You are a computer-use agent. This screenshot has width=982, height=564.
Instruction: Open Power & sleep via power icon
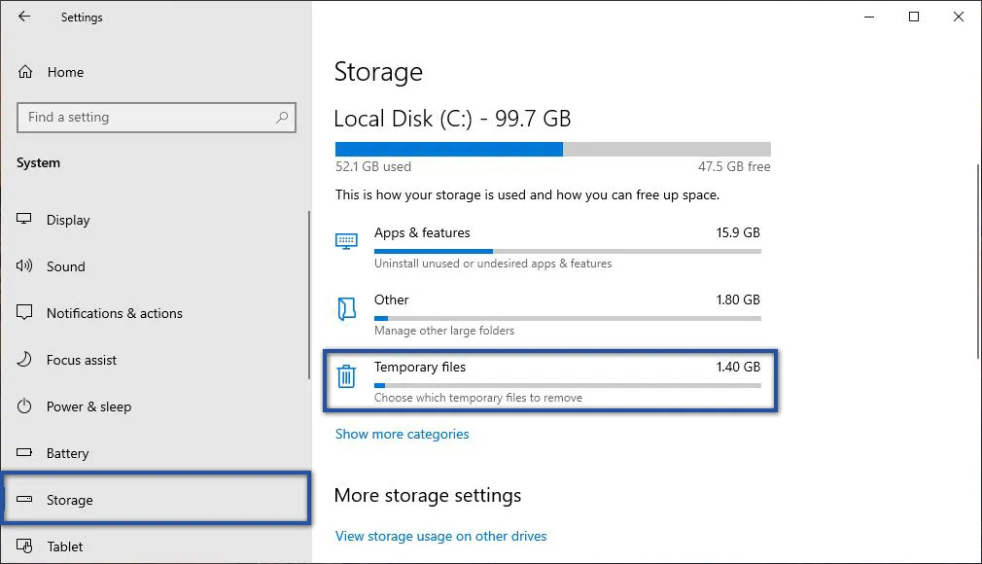pyautogui.click(x=23, y=406)
